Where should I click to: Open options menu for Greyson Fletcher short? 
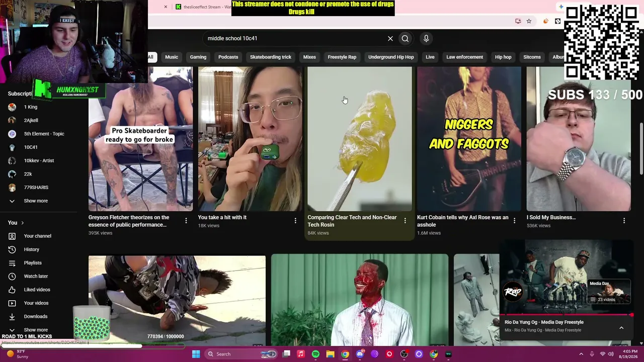(x=186, y=221)
